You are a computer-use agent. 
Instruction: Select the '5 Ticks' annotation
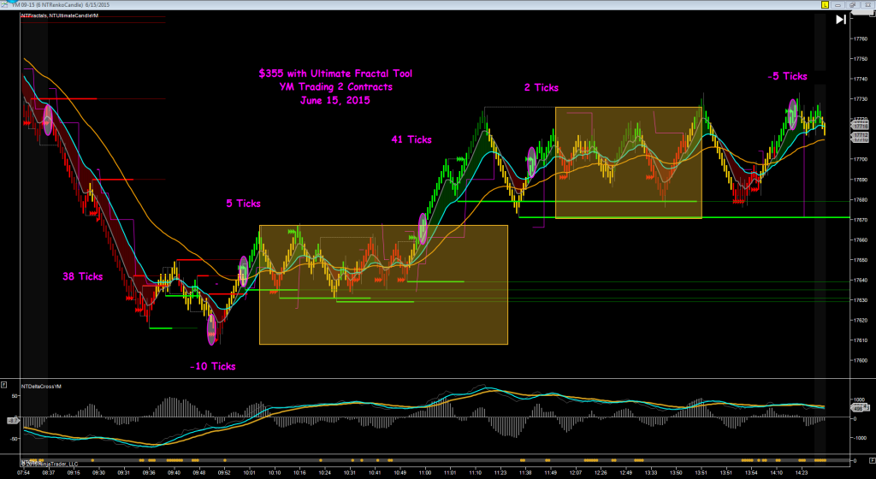coord(243,204)
